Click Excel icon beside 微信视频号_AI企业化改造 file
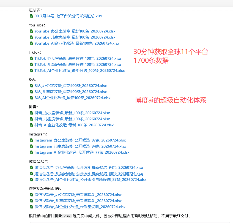The height and width of the screenshot is (223, 233). [32, 207]
